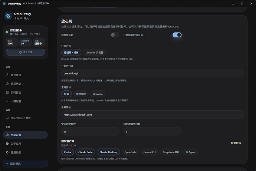Image resolution: width=256 pixels, height=171 pixels.
Task: Switch to 浅色模式 theme
Action: coord(25,164)
